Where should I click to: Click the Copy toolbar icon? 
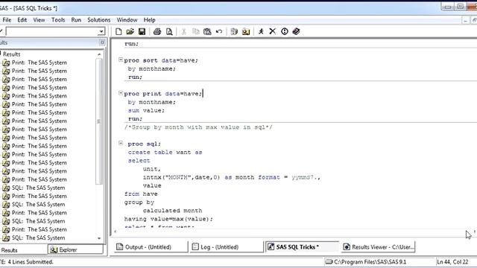195,31
